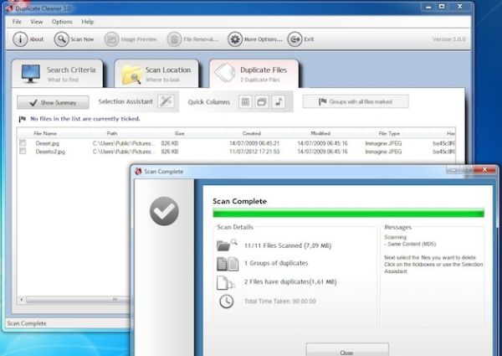
Task: Click the Quick Columns music note icon
Action: 279,102
